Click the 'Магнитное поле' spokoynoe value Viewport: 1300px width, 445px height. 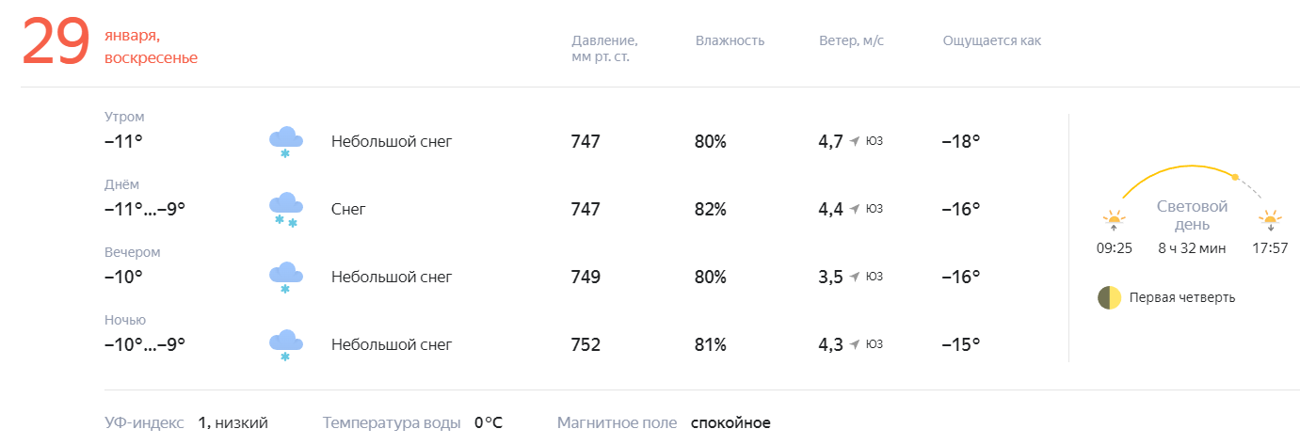click(x=730, y=422)
